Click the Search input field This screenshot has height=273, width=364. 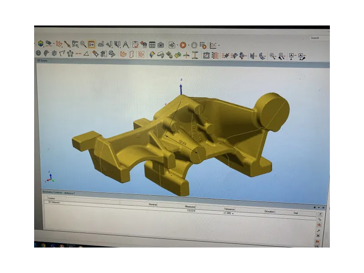320,38
